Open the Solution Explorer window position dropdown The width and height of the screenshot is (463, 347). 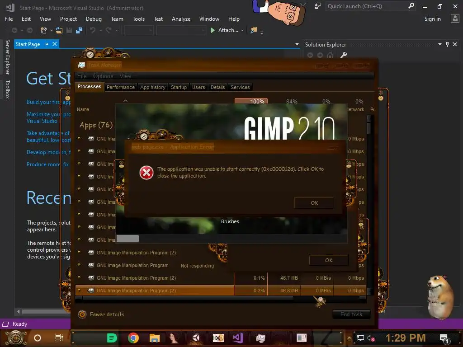click(x=439, y=44)
